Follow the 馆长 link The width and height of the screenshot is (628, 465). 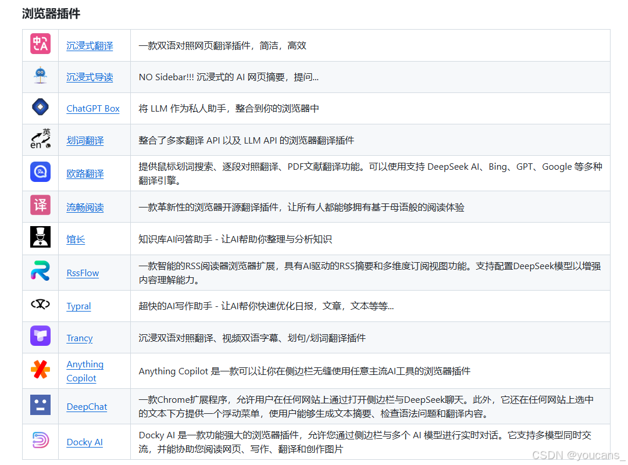coord(76,239)
